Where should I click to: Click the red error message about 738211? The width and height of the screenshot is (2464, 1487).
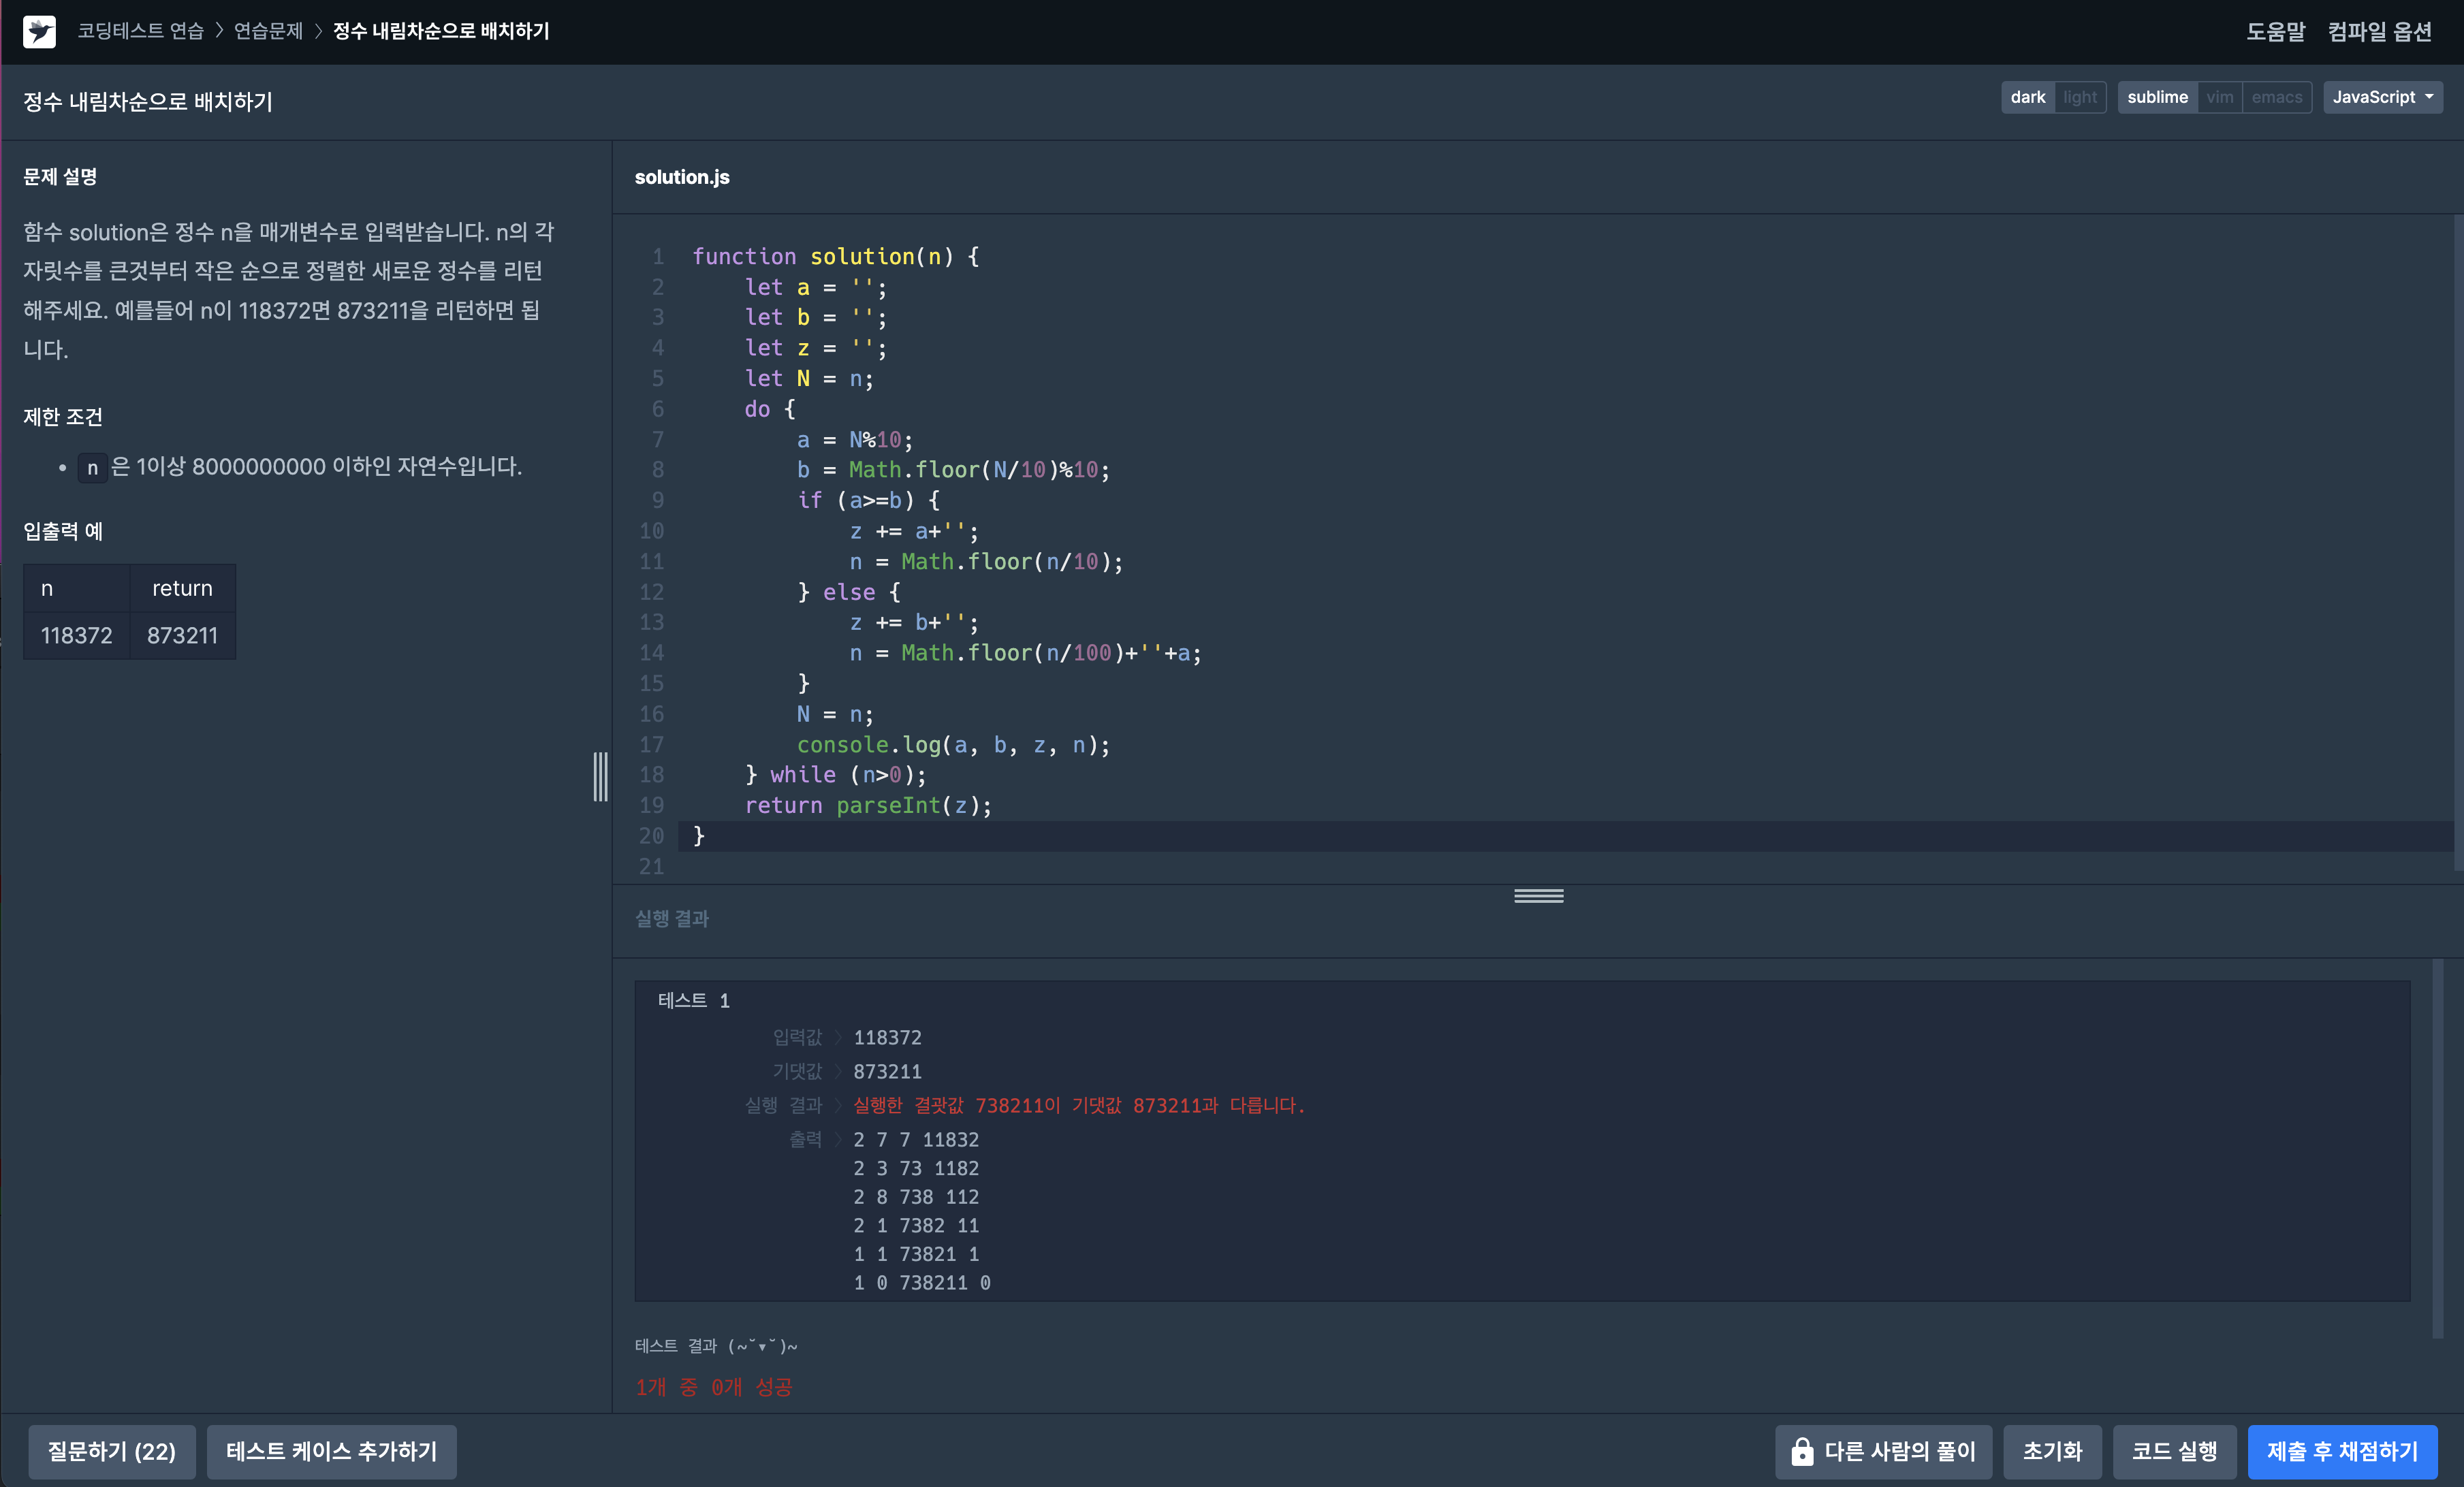tap(1079, 1105)
